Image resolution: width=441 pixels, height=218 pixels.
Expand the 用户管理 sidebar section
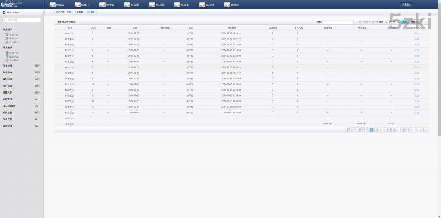37,86
